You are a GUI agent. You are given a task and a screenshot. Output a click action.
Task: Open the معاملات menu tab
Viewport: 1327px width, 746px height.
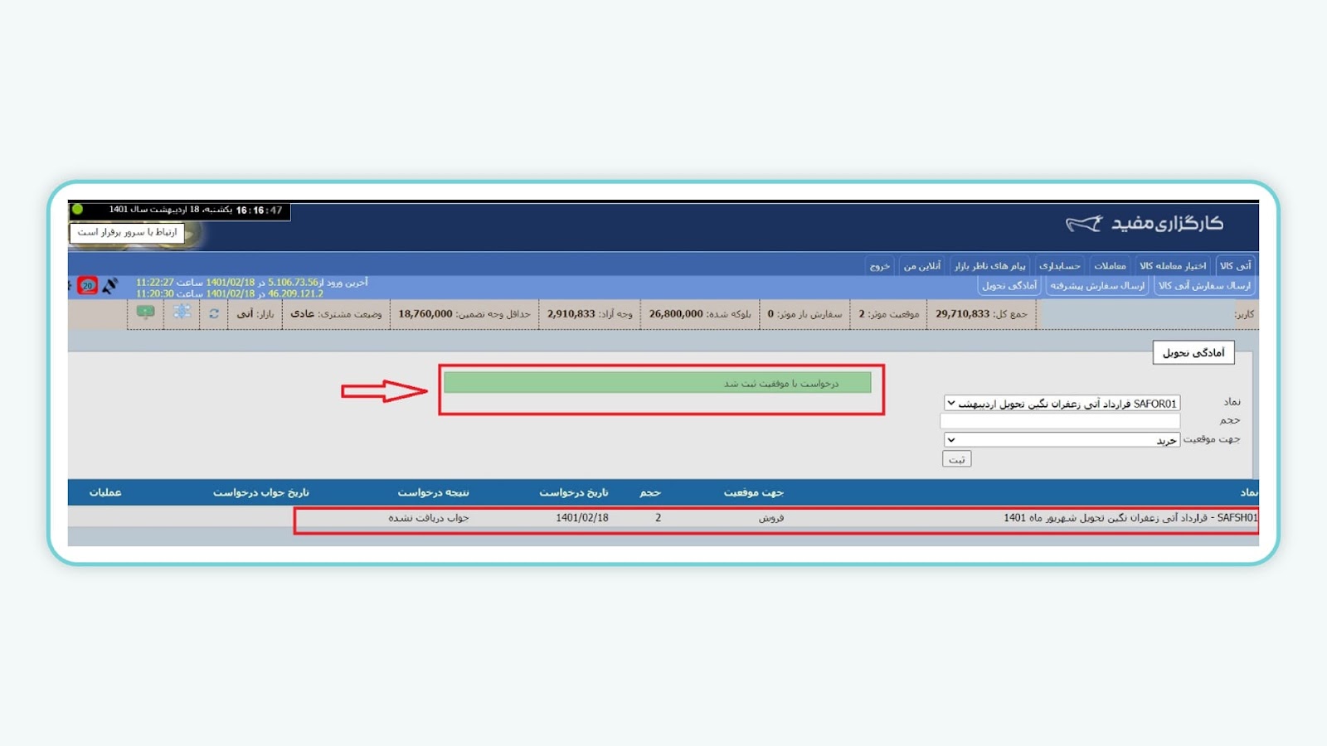[1110, 266]
